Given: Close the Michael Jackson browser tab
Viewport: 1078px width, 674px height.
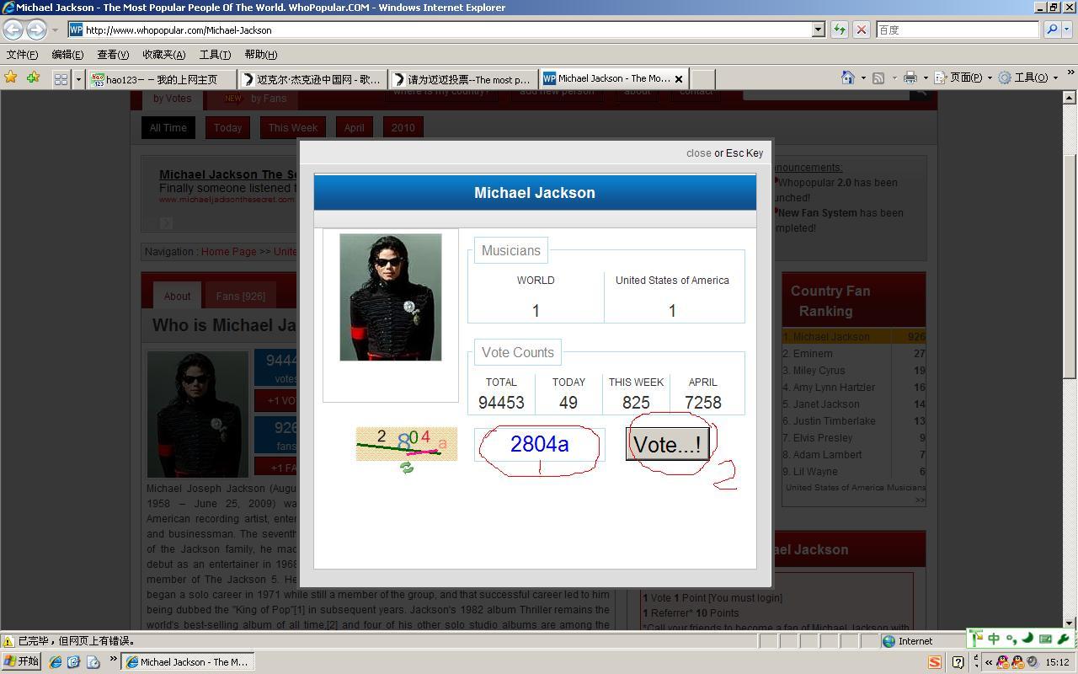Looking at the screenshot, I should coord(679,79).
